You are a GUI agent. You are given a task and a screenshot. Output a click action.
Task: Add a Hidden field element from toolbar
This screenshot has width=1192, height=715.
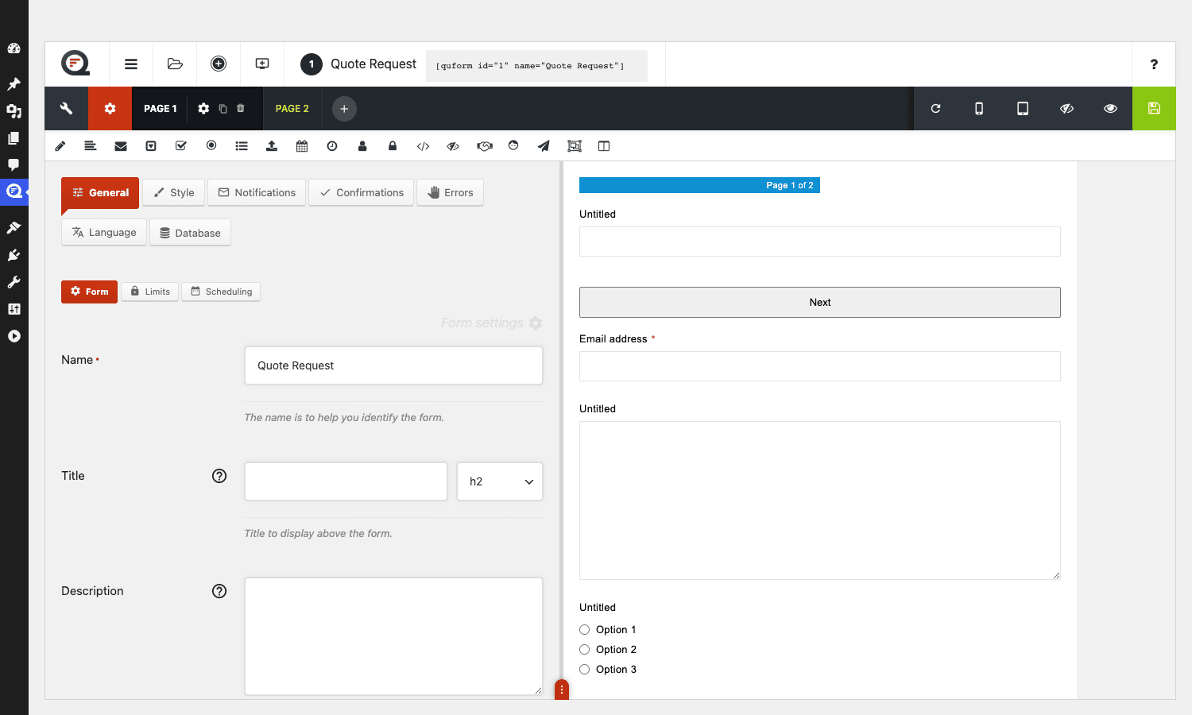pos(453,146)
